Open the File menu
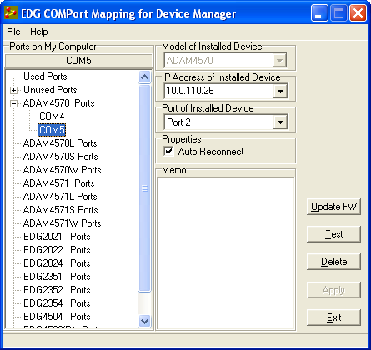The image size is (371, 350). coord(13,32)
